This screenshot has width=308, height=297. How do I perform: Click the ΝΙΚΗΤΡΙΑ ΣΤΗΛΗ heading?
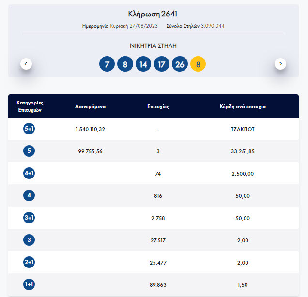[153, 46]
